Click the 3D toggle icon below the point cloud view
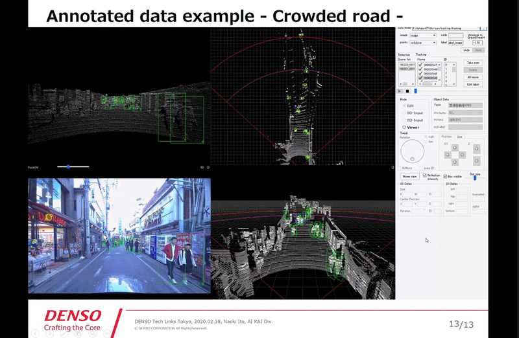The width and height of the screenshot is (519, 338). 202,167
